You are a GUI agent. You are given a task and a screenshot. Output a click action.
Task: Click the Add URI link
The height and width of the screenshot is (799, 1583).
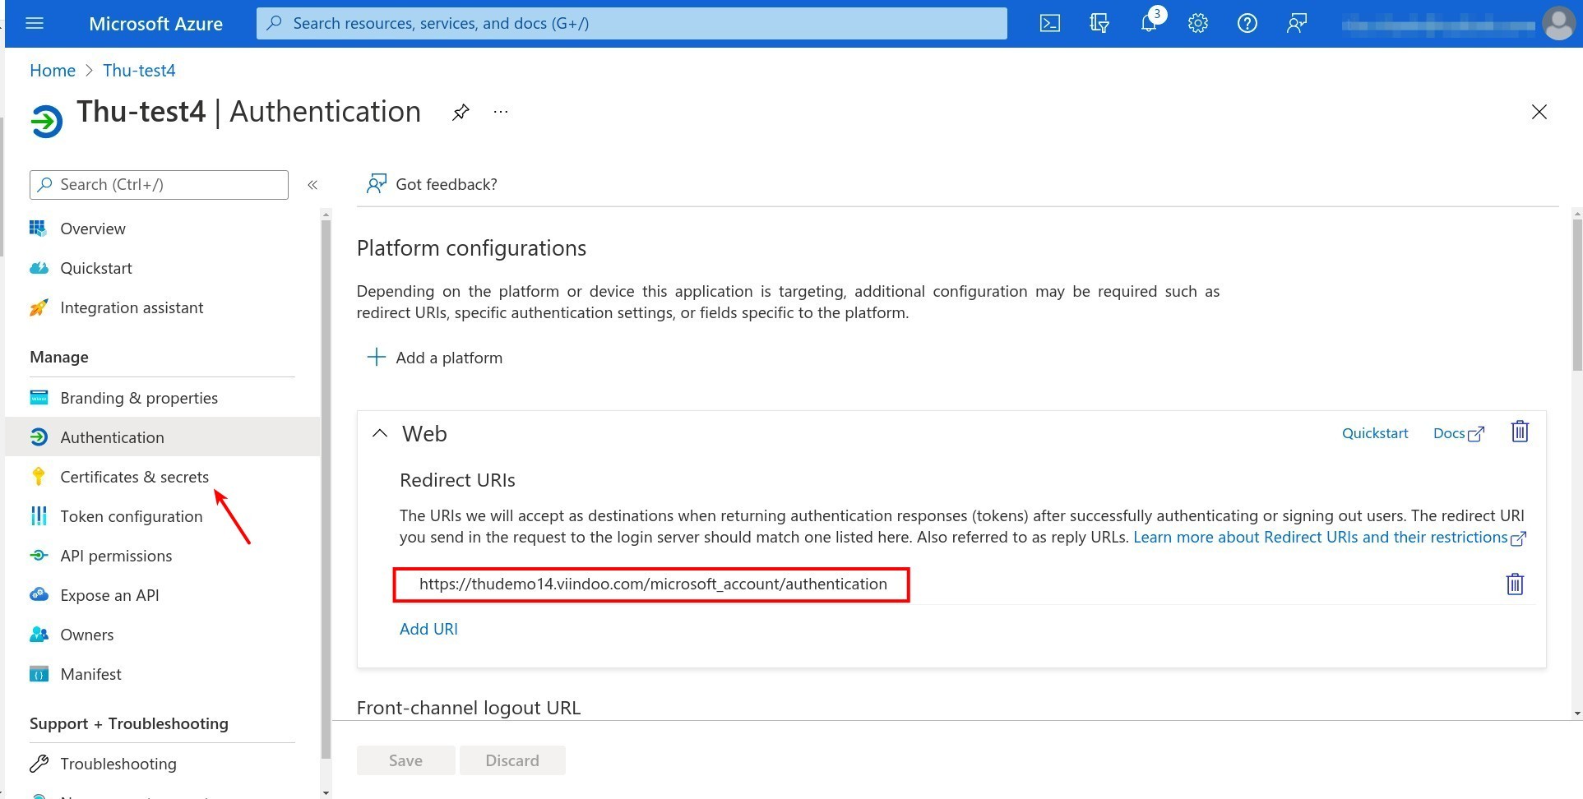(x=428, y=629)
